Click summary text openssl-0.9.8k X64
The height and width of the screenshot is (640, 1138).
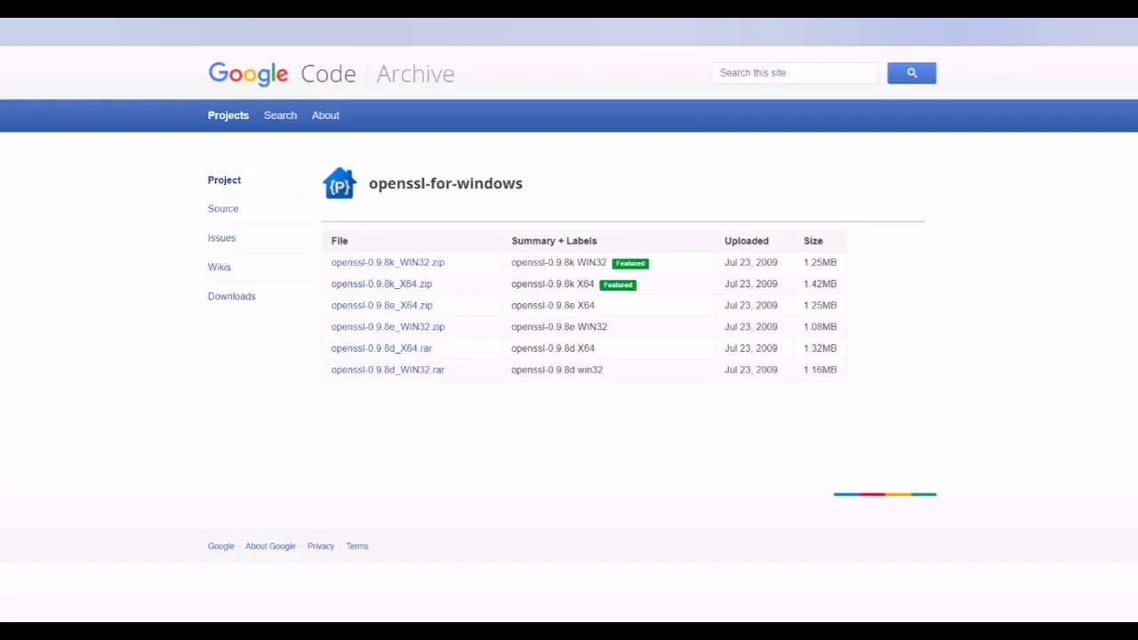(552, 284)
